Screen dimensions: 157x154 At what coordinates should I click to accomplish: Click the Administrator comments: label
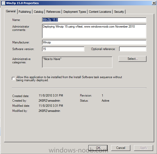tap(21, 28)
